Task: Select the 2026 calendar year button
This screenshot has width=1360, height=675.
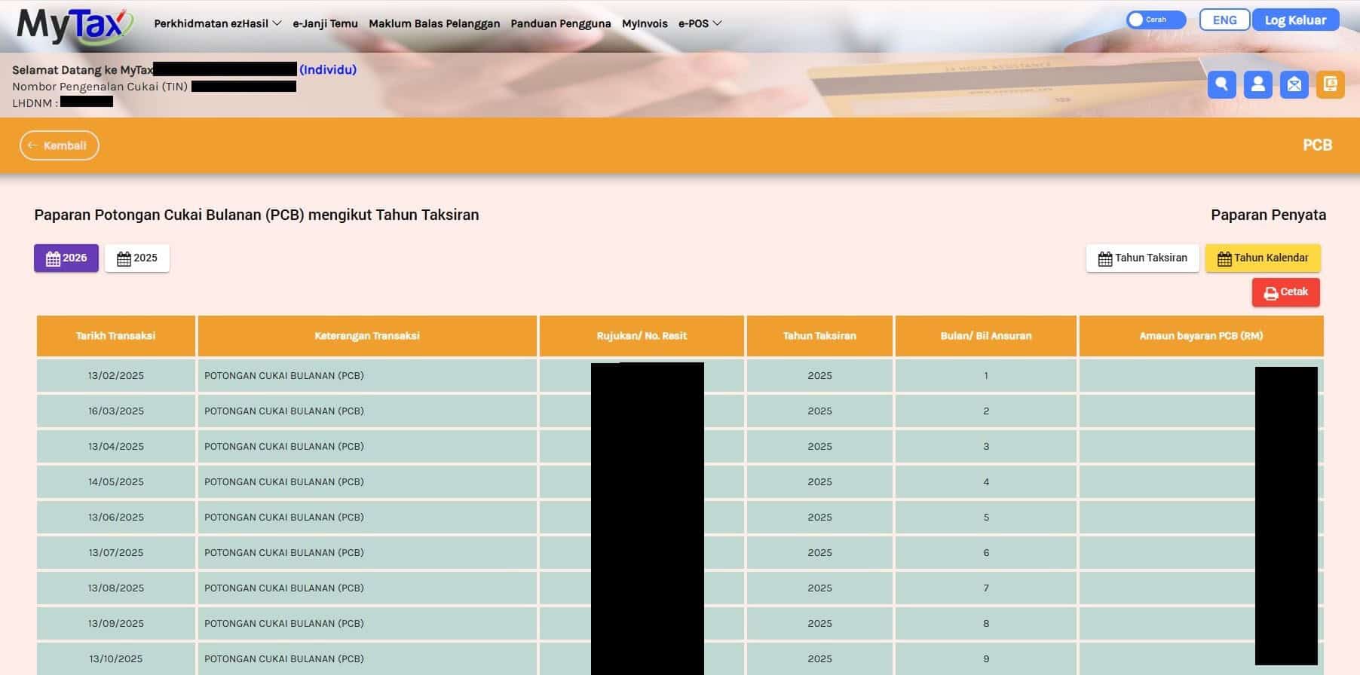Action: tap(66, 258)
